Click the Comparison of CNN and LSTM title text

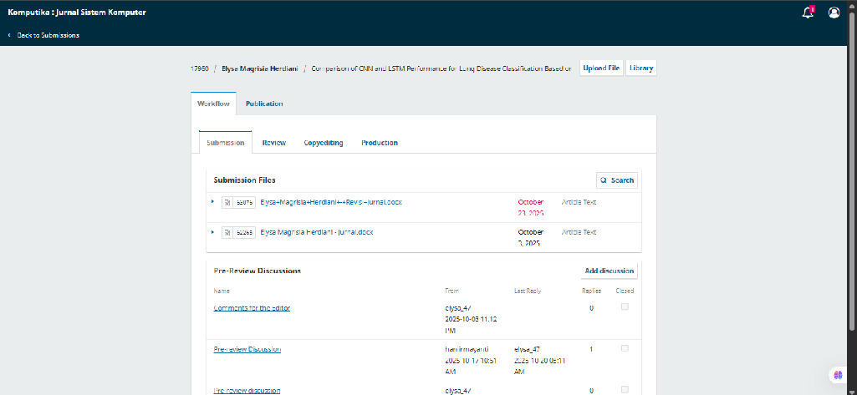pos(441,68)
